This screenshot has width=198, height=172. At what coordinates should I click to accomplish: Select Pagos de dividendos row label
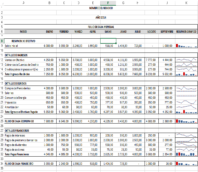click(16, 145)
